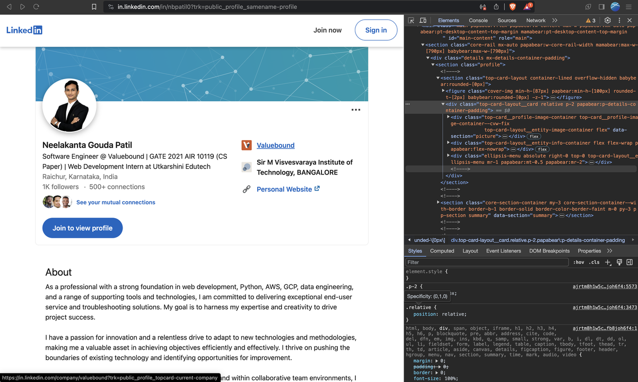Image resolution: width=638 pixels, height=382 pixels.
Task: Reload the page using the refresh icon
Action: point(36,7)
